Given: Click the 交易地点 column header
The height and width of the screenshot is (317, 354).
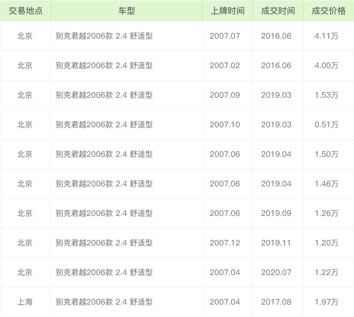Looking at the screenshot, I should pyautogui.click(x=26, y=11).
